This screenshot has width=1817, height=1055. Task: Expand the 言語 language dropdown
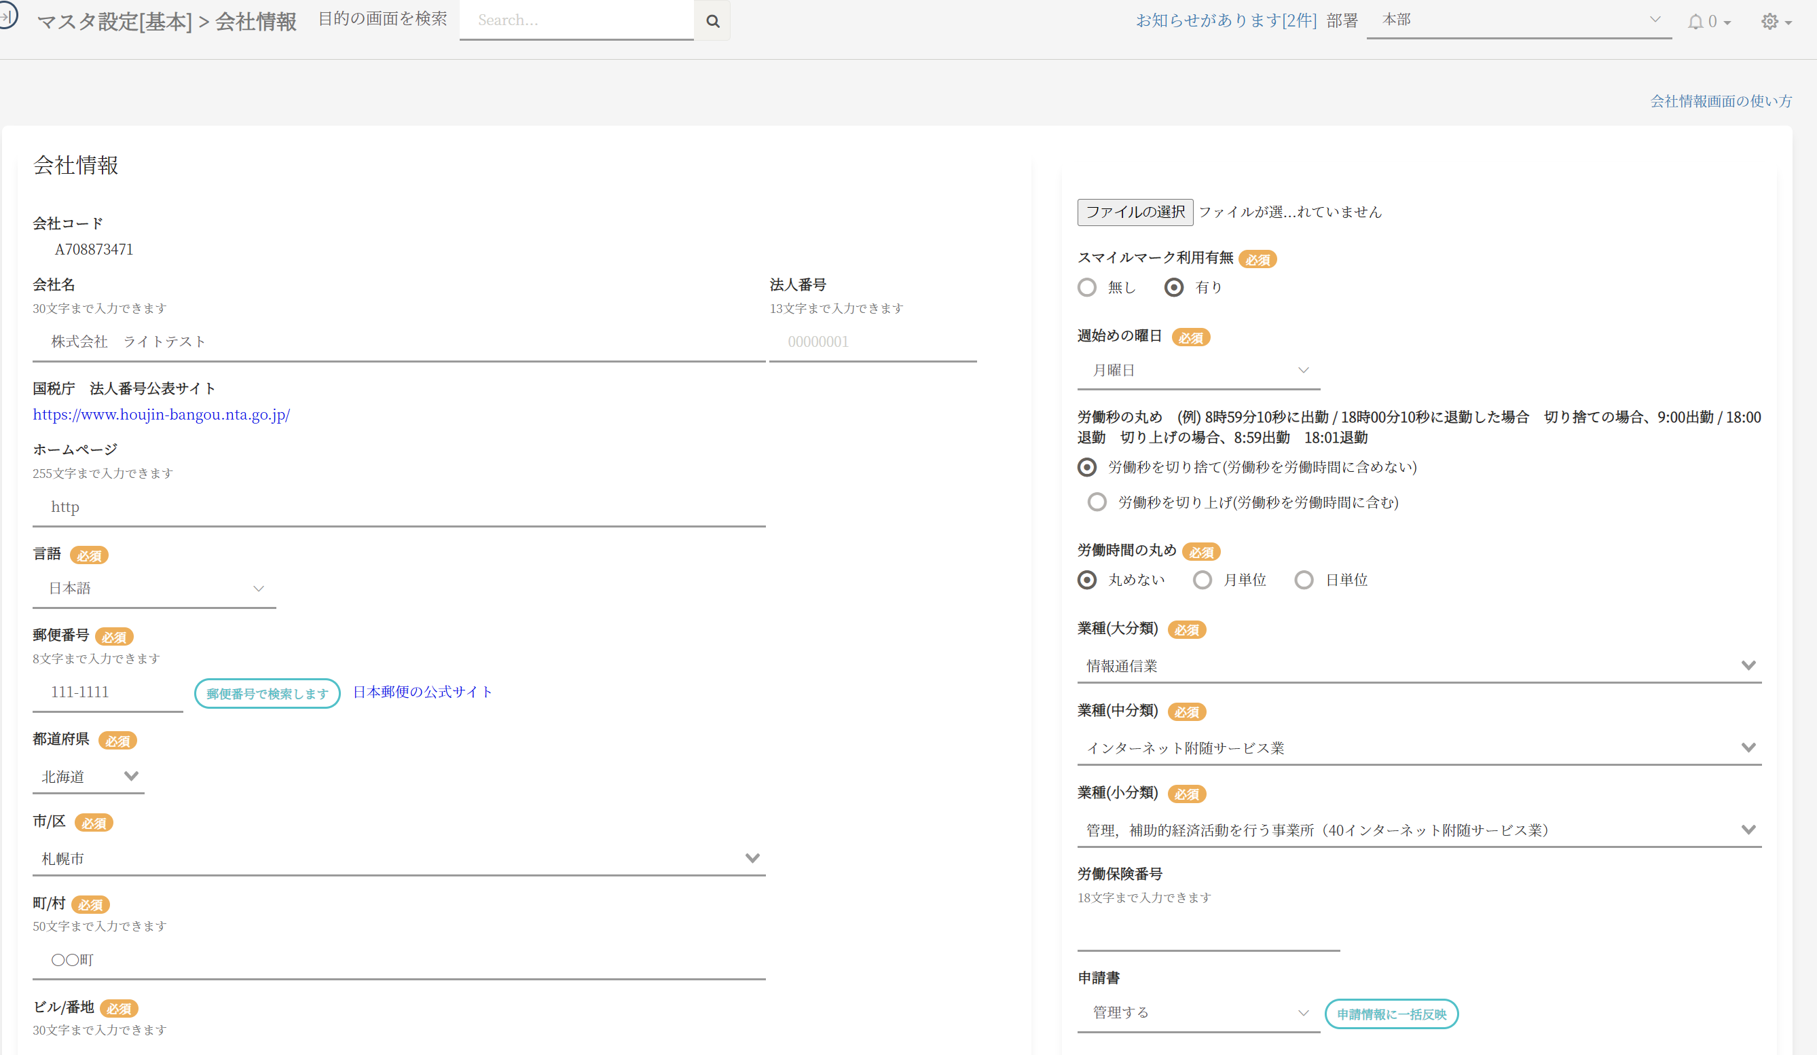point(154,589)
